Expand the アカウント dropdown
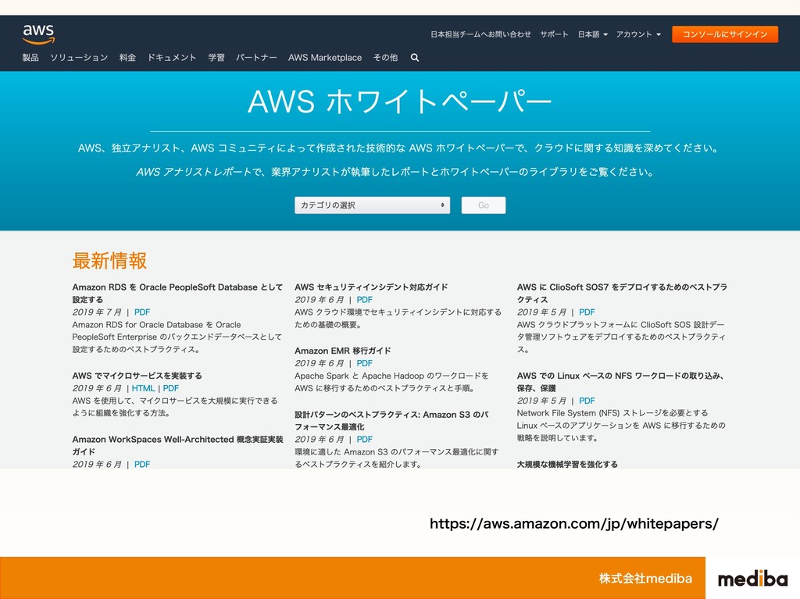 (638, 34)
